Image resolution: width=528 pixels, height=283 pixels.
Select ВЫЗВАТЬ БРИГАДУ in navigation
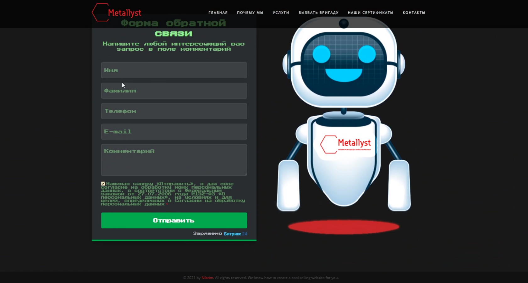(x=318, y=13)
